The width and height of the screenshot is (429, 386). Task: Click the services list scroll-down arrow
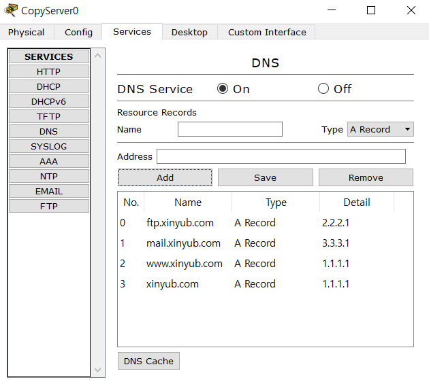click(x=97, y=370)
